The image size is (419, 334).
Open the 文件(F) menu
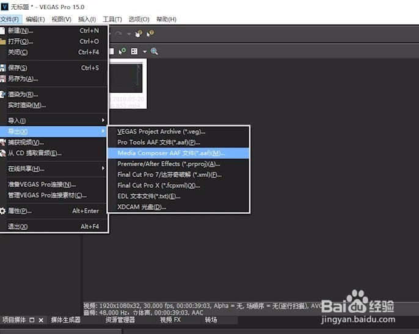point(10,19)
